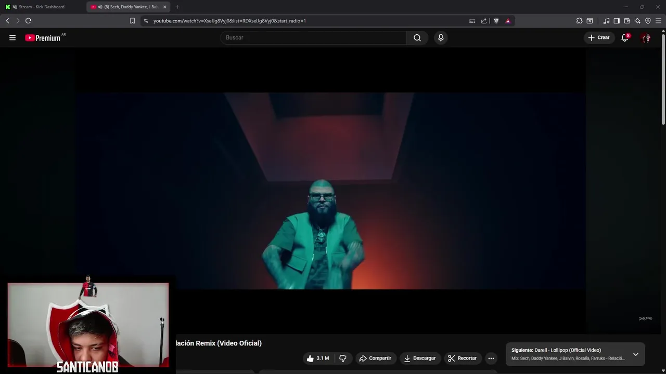Open the tab search icon in toolbar
The height and width of the screenshot is (374, 666).
tap(590, 21)
